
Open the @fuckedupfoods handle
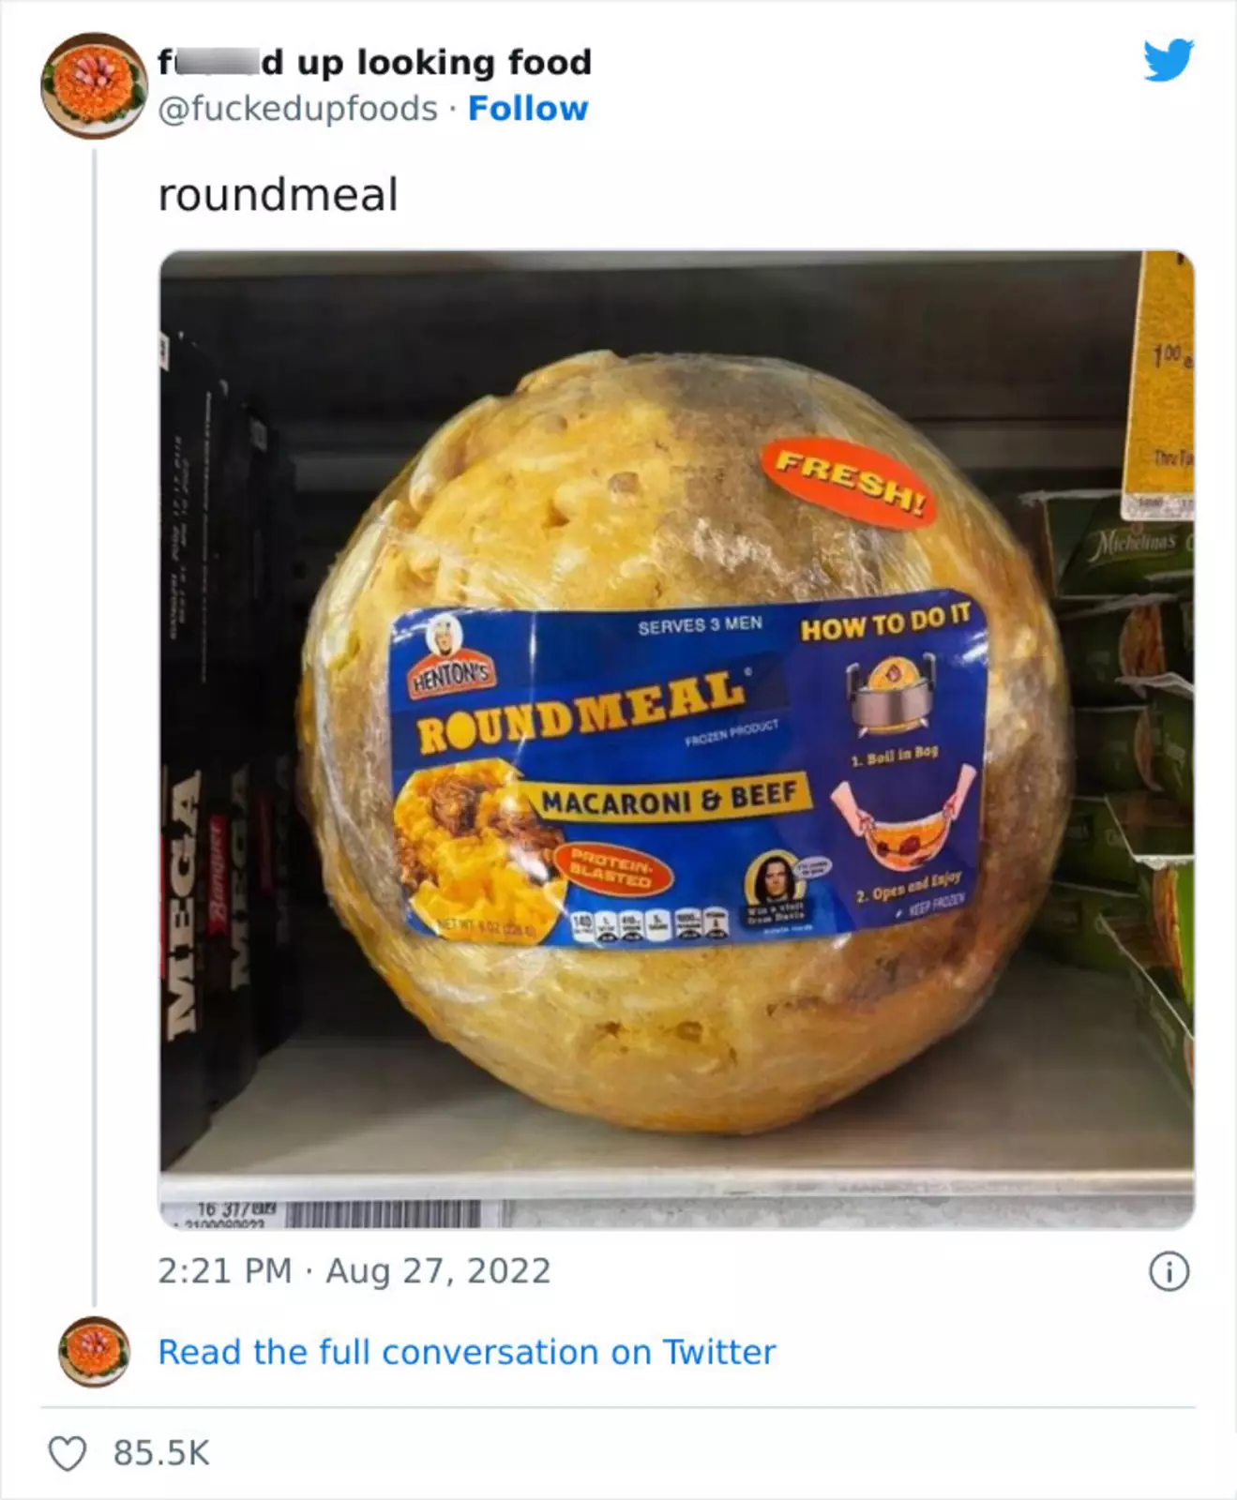297,109
